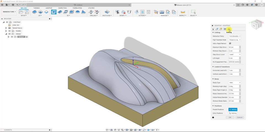The width and height of the screenshot is (265, 132).
Task: Click the Save icon in the title bar
Action: (x=13, y=5)
